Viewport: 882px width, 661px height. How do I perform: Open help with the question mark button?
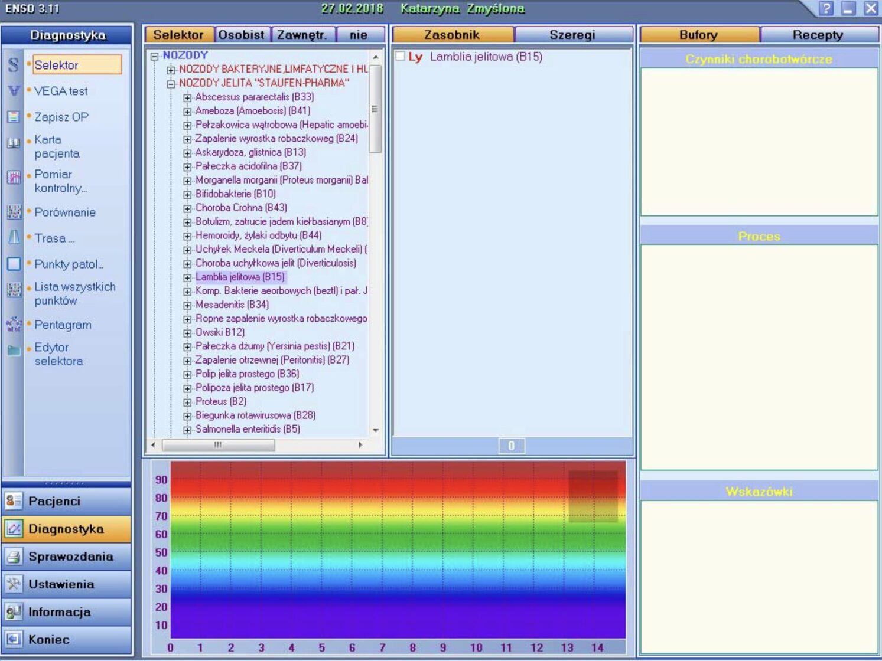click(826, 9)
